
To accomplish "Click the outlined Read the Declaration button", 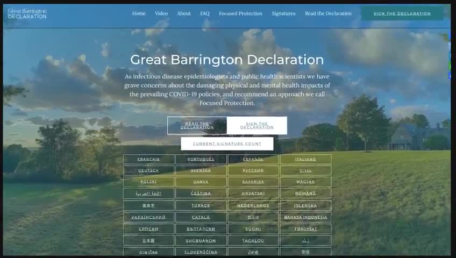I will point(197,126).
